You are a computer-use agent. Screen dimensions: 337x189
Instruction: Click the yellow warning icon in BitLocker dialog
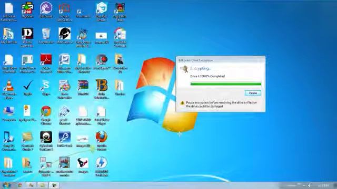point(182,103)
